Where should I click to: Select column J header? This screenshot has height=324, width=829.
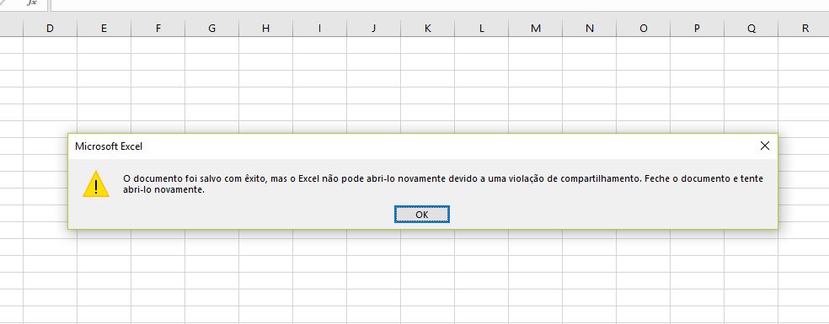[374, 29]
